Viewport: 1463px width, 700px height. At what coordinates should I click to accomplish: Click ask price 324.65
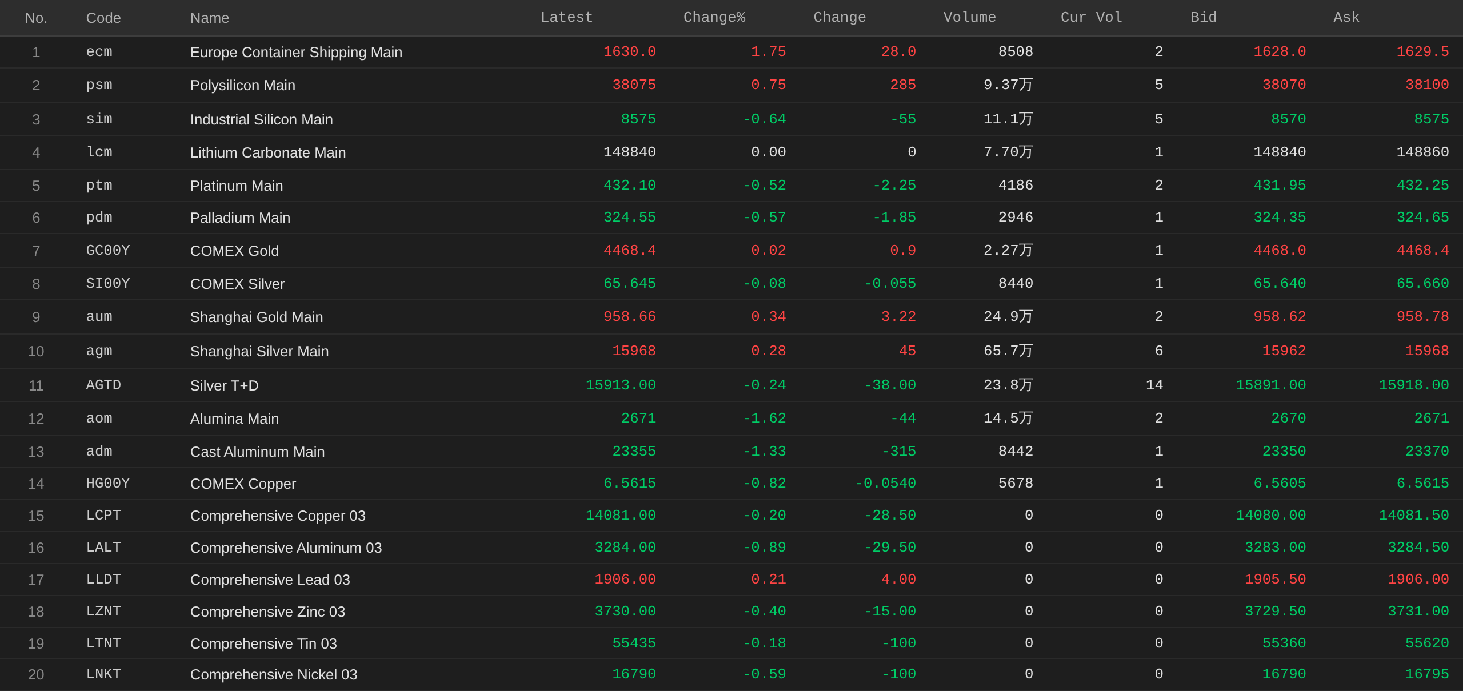click(x=1423, y=218)
